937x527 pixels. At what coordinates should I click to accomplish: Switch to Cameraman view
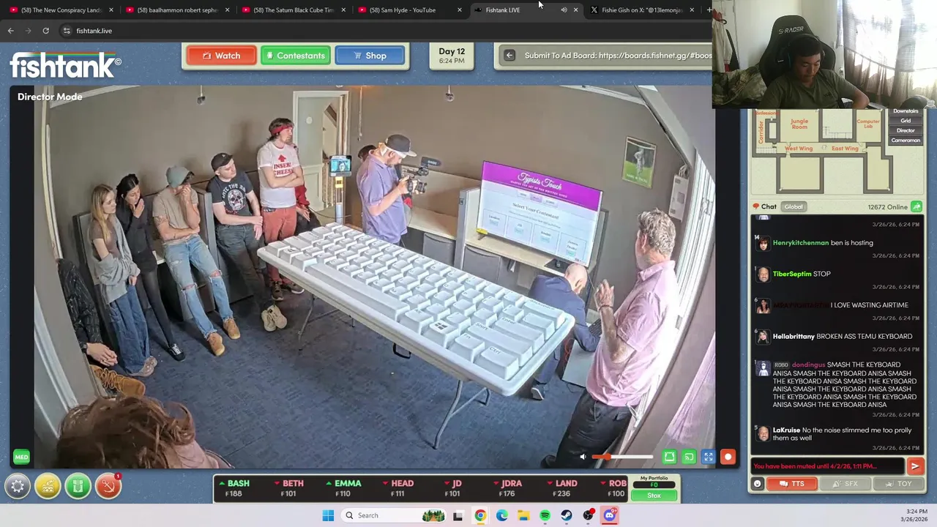906,140
